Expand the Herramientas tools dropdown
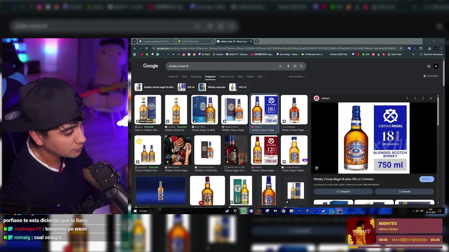The image size is (449, 252). [297, 77]
